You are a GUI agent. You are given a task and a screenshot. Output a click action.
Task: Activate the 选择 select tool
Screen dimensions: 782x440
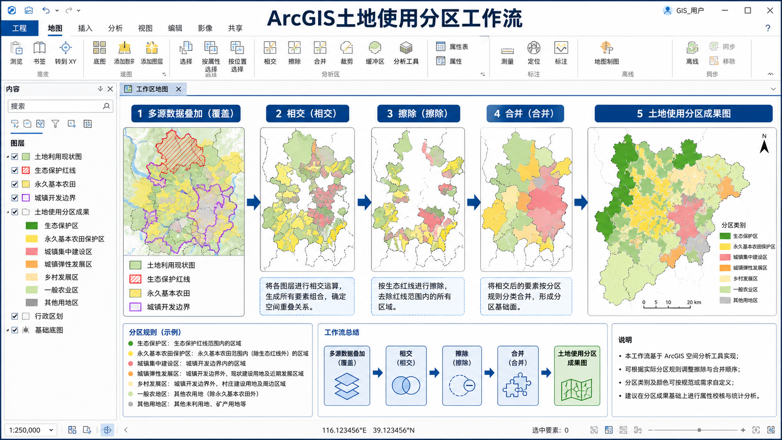coord(186,52)
